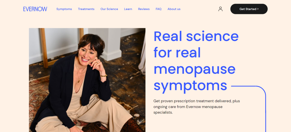The width and height of the screenshot is (291, 132).
Task: Click the word "specialists." in the description
Action: [x=163, y=112]
